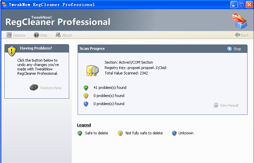Click the Having Problem warning shield icon
Viewport: 254px width, 163px height.
[12, 50]
